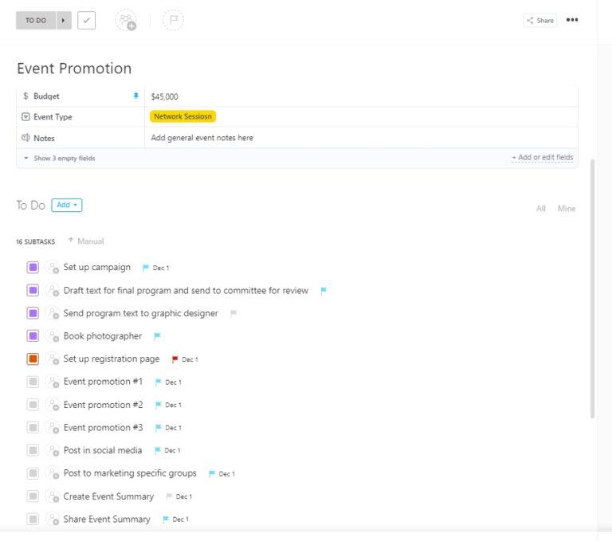Viewport: 612px width, 541px height.
Task: Click the orange status square for Set up registration page
Action: coord(33,359)
